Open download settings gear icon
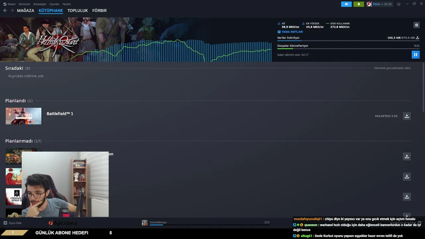 coord(416,25)
